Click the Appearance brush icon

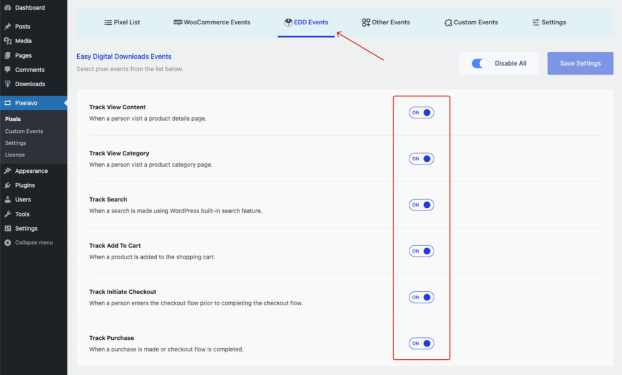point(7,171)
